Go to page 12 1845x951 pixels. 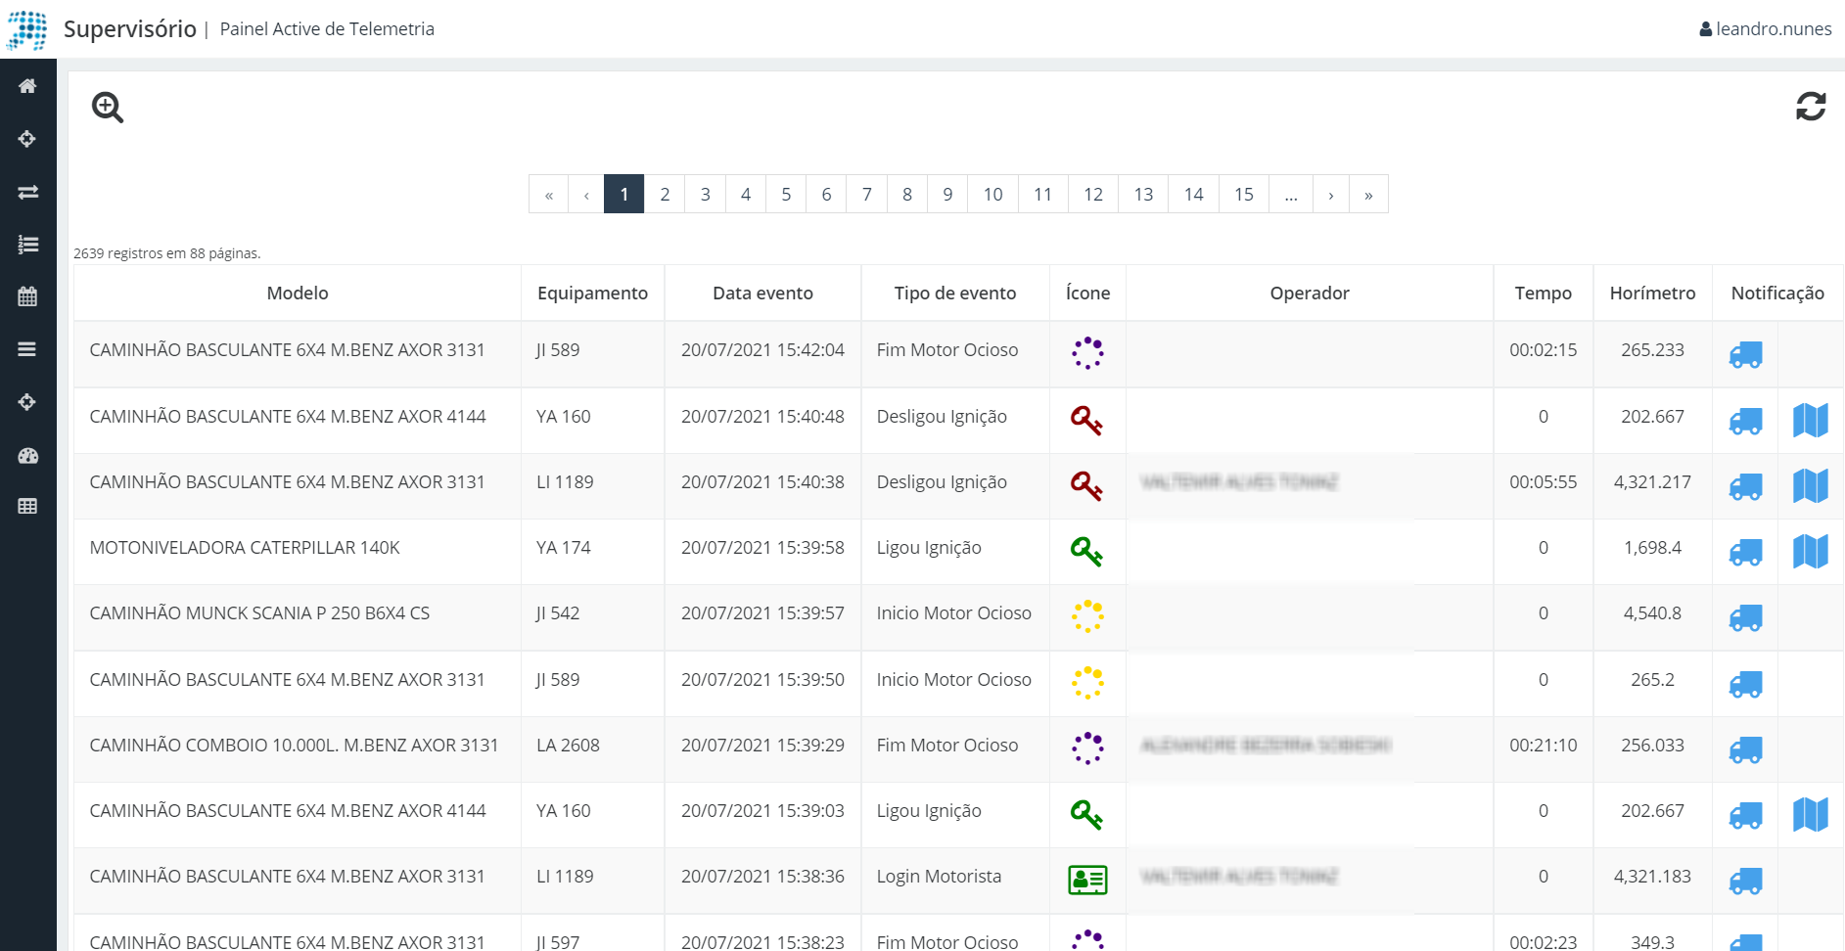point(1093,195)
